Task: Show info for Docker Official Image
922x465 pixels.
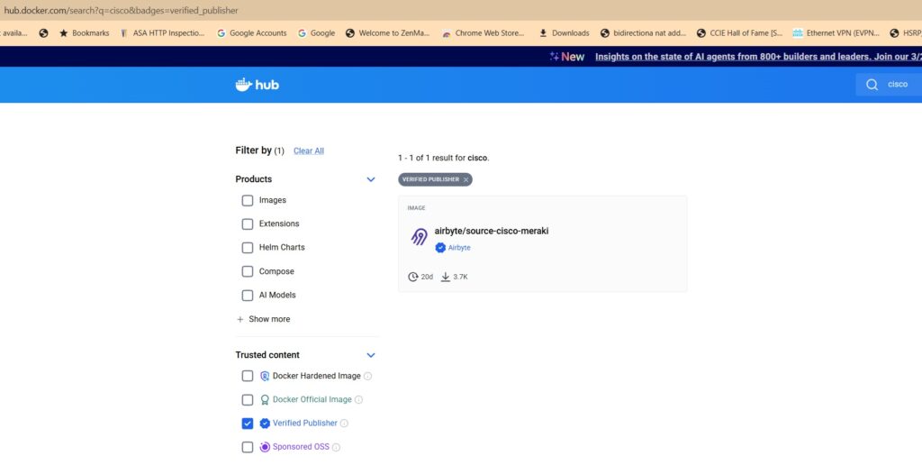Action: 358,399
